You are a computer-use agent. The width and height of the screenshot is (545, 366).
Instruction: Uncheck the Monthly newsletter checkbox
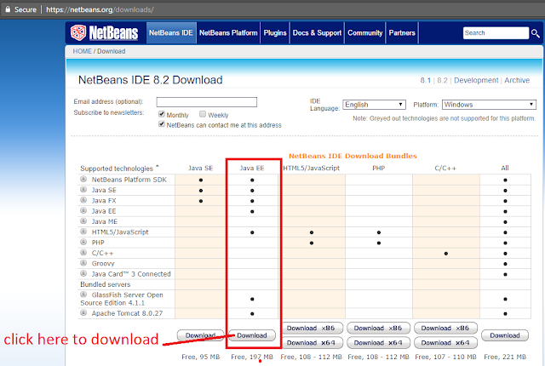[162, 114]
